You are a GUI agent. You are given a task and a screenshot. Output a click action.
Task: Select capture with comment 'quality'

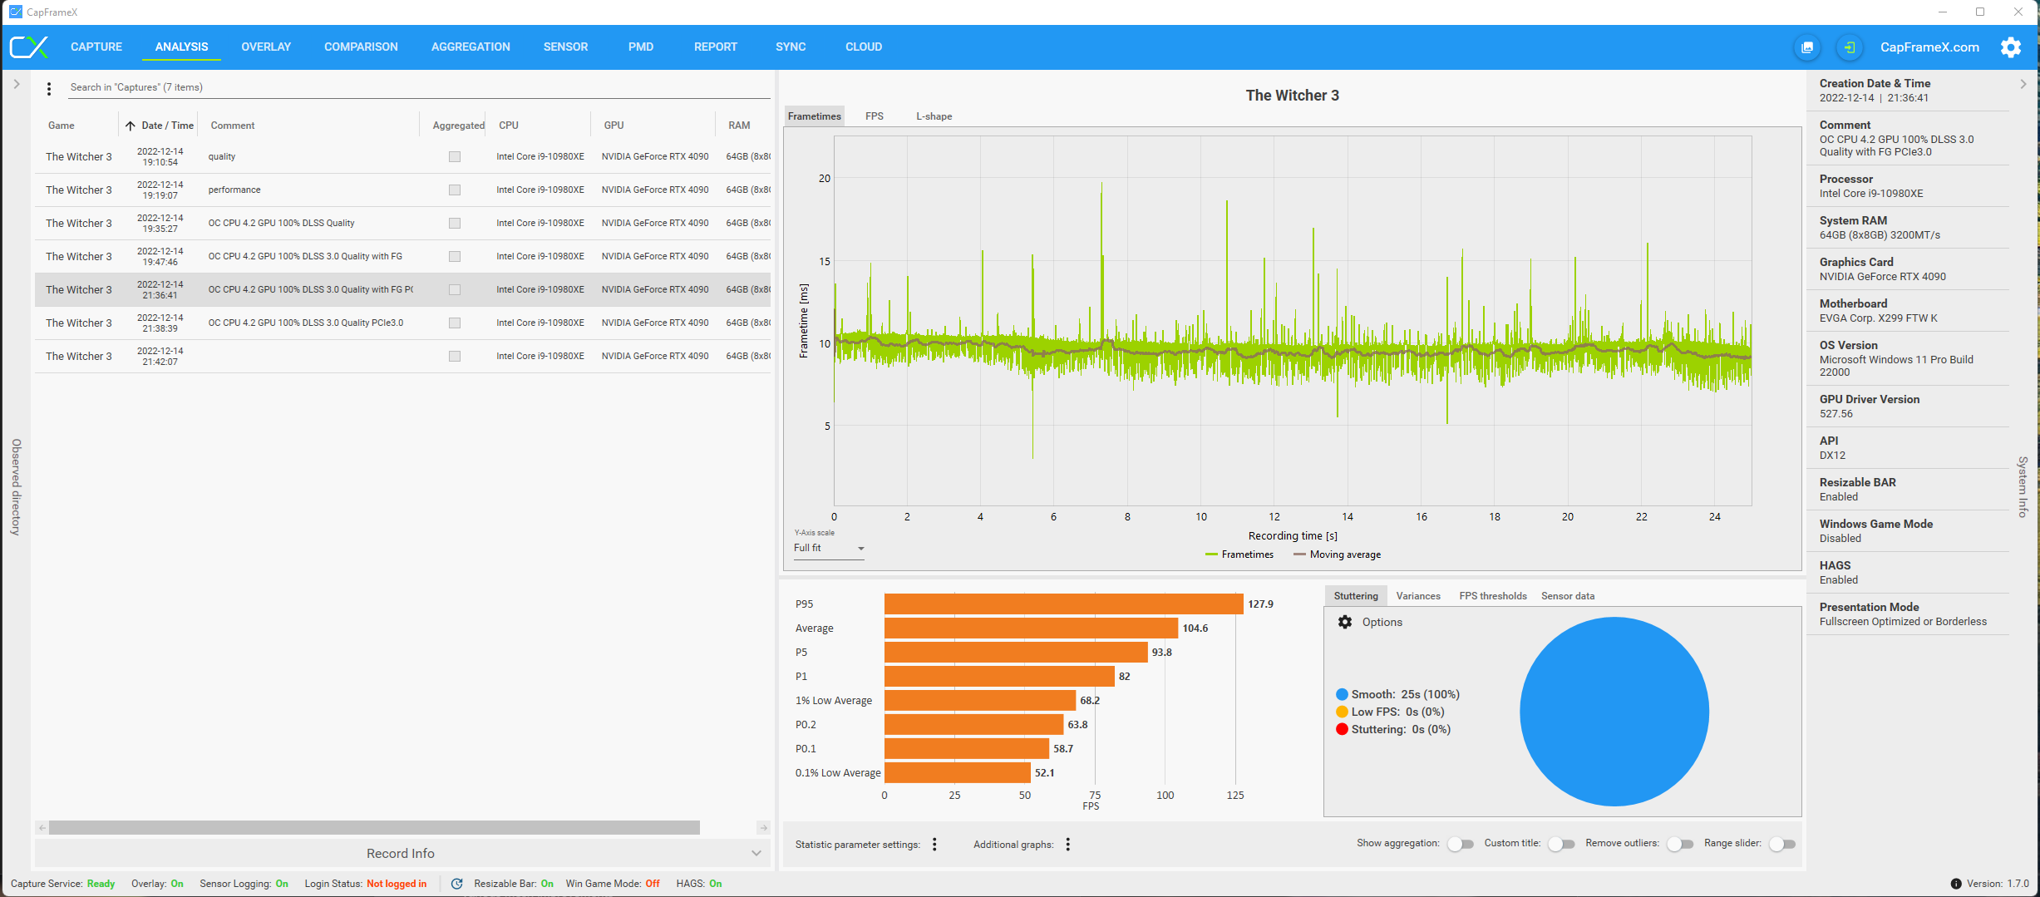pos(402,156)
